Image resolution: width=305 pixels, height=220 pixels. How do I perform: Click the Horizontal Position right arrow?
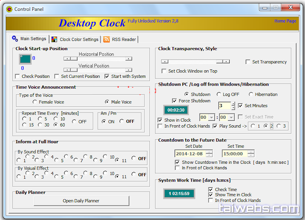pos(129,59)
